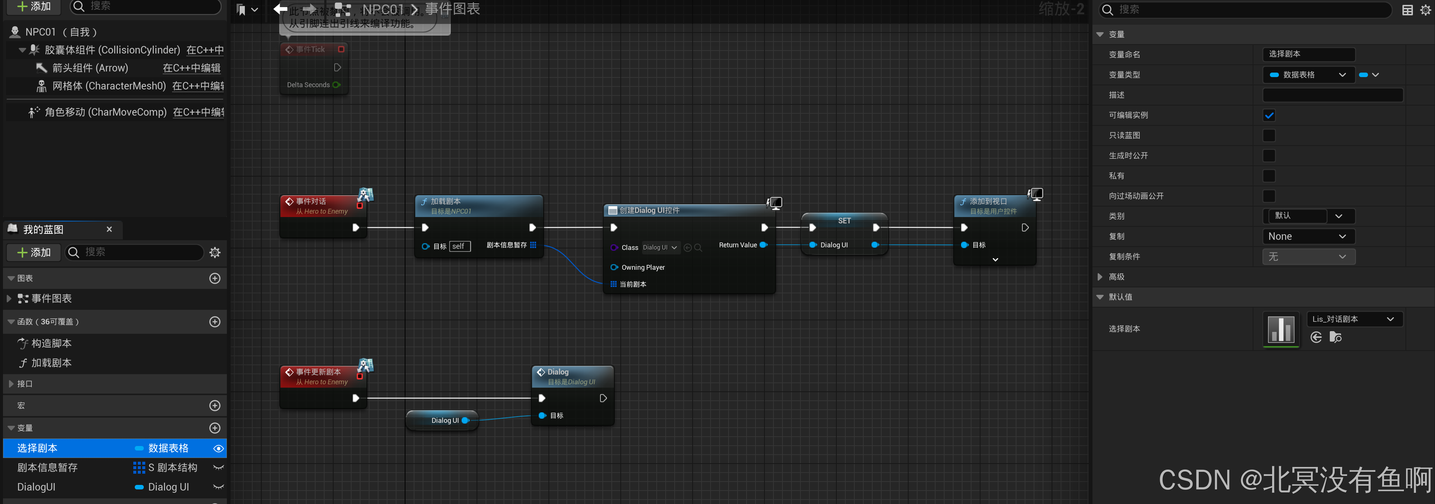Click the bookmark icon in graph toolbar
1435x504 pixels.
coord(241,10)
